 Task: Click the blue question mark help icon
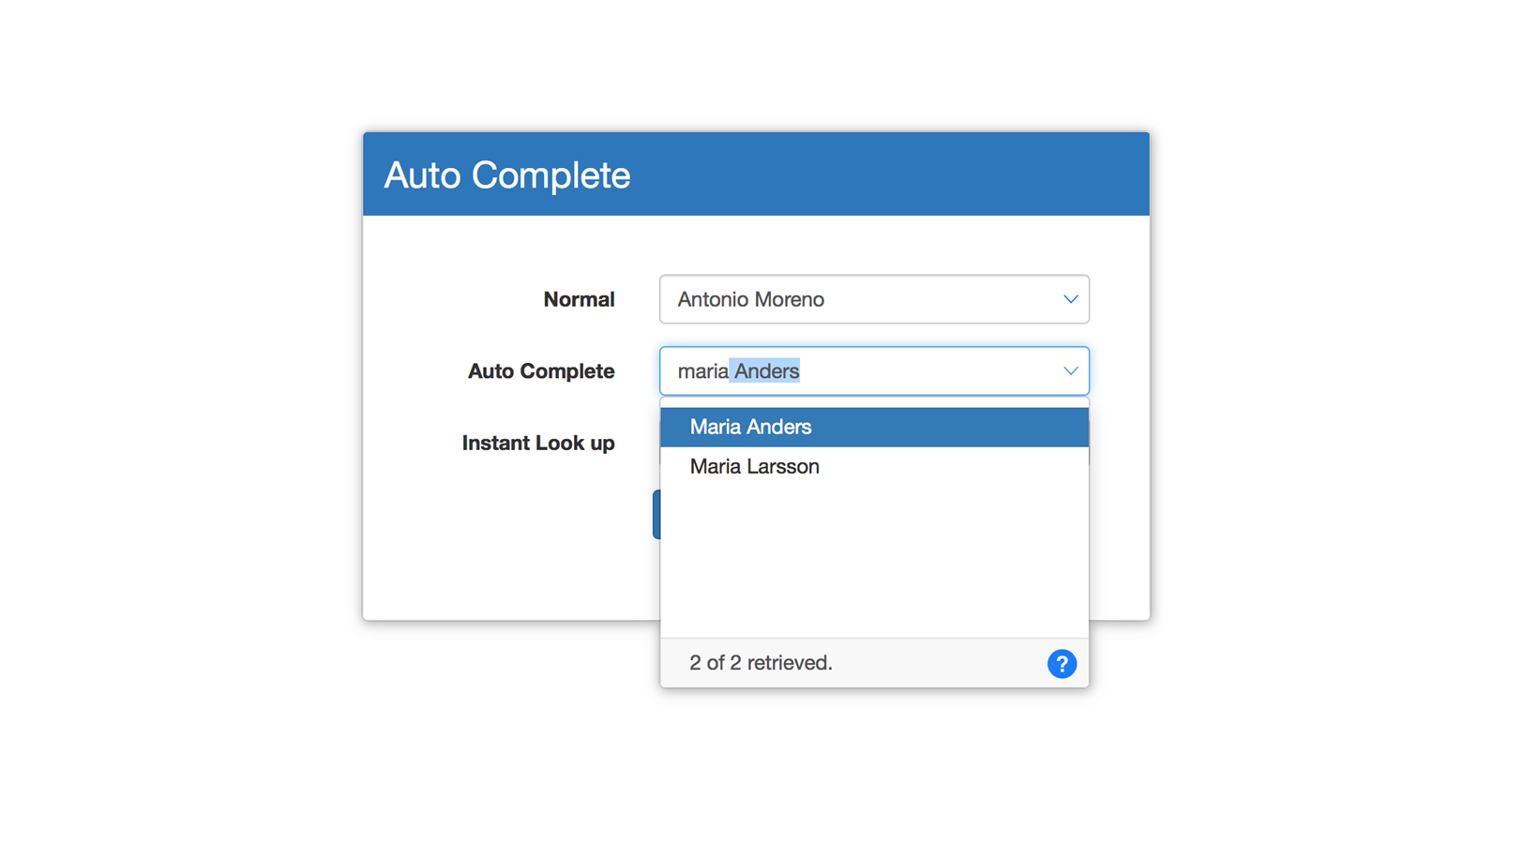pyautogui.click(x=1062, y=664)
